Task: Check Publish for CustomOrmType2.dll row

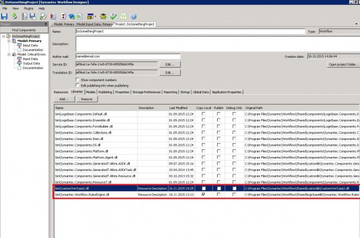Action: tap(219, 188)
